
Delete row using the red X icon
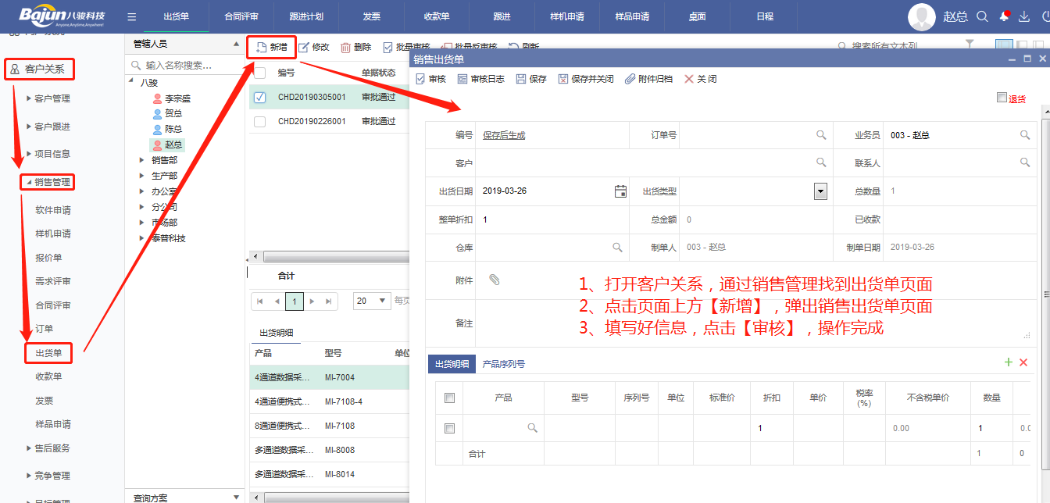click(1023, 362)
